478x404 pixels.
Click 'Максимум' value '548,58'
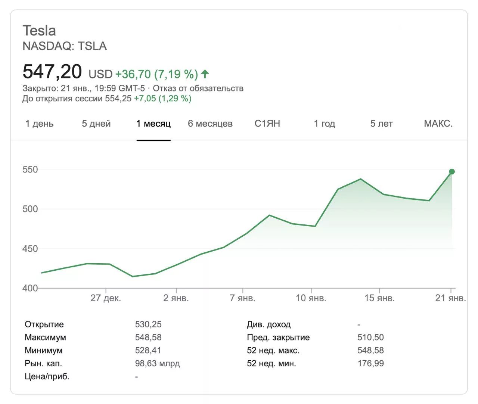tap(148, 337)
